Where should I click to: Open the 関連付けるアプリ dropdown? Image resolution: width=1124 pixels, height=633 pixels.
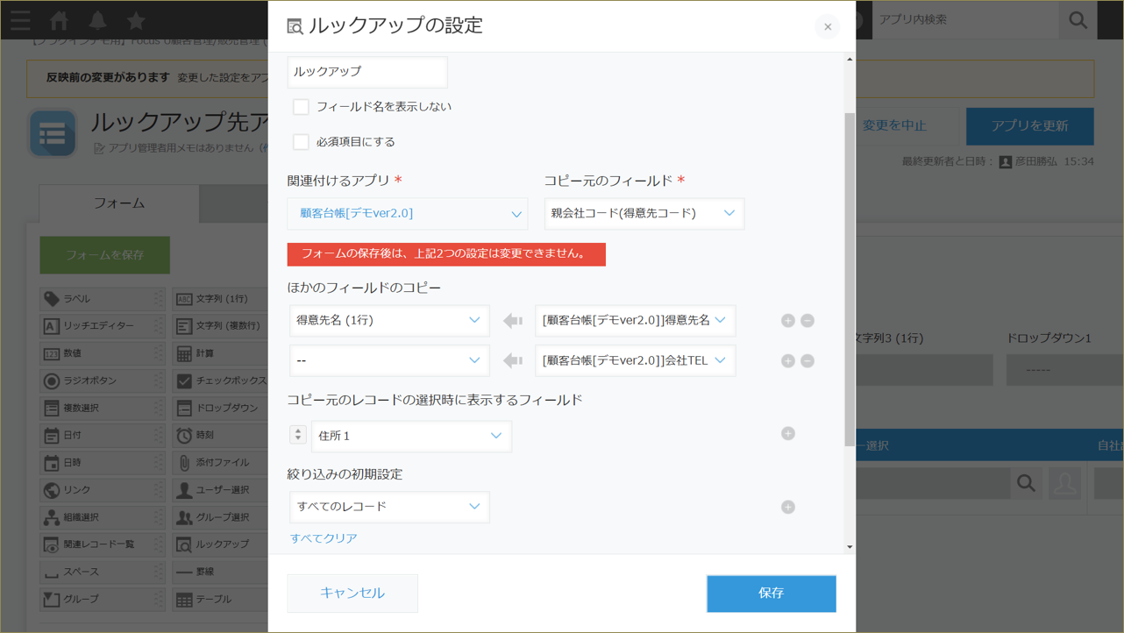(408, 214)
